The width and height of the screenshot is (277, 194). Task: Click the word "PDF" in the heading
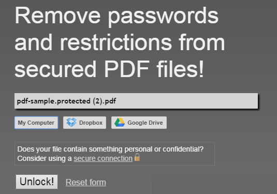click(x=127, y=69)
